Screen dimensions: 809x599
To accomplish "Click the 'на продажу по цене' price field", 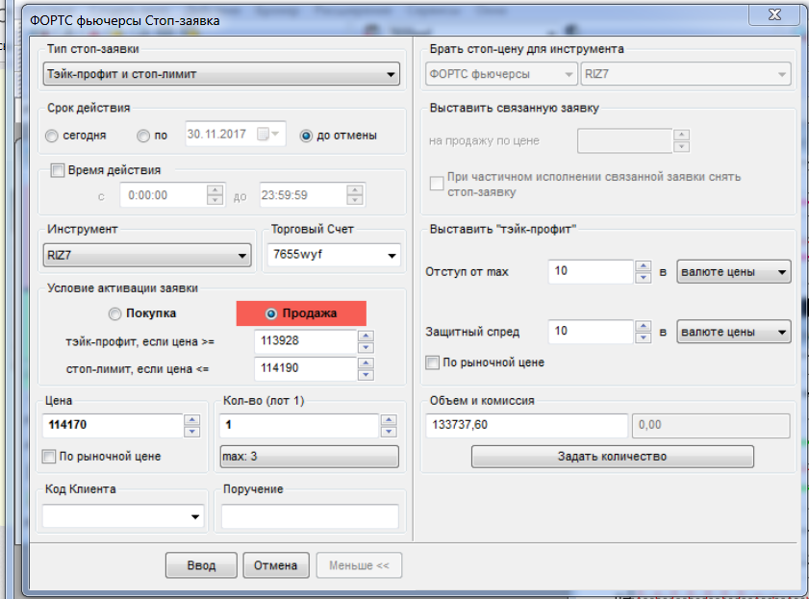I will 625,140.
